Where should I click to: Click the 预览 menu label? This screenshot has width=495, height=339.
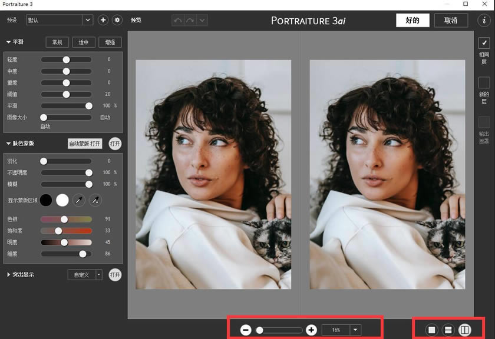click(x=136, y=19)
